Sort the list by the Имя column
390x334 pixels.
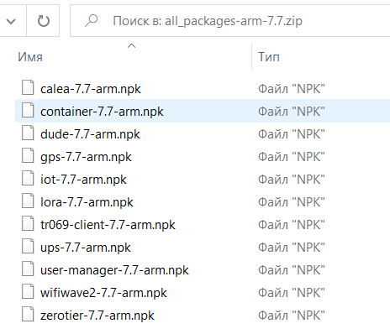point(30,57)
